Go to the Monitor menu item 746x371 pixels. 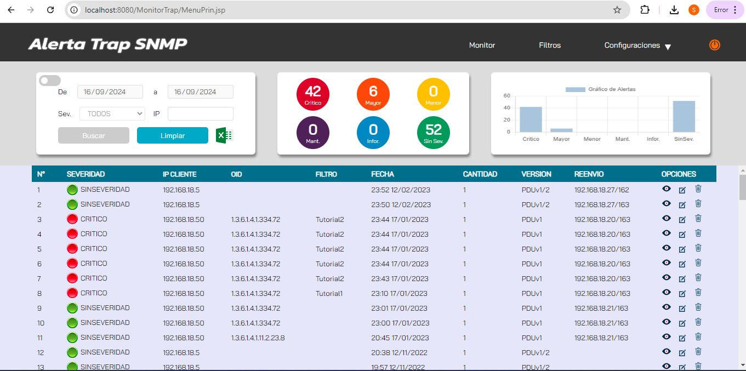click(482, 45)
